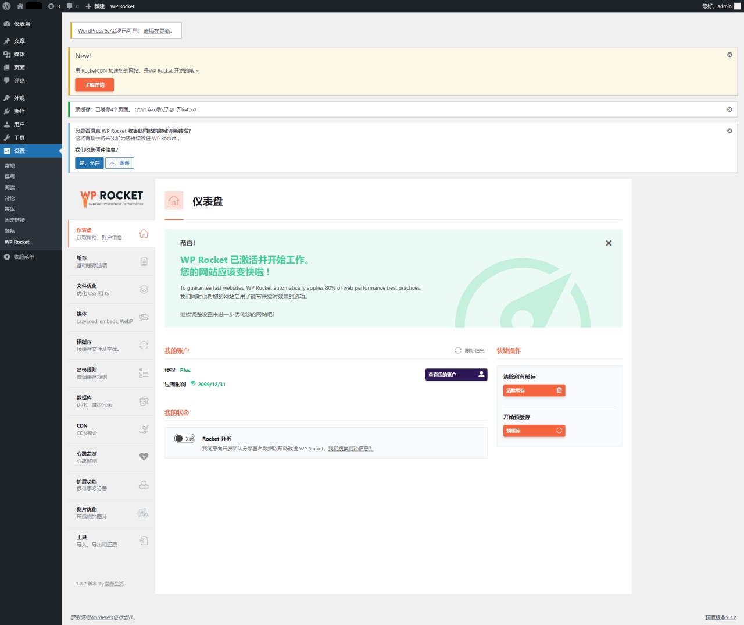Click 我们搜集何种信息? link under Rocket 分析
This screenshot has height=625, width=744.
pos(350,449)
